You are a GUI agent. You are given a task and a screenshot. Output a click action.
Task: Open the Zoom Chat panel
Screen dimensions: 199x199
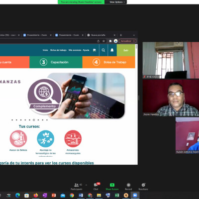tap(96, 187)
